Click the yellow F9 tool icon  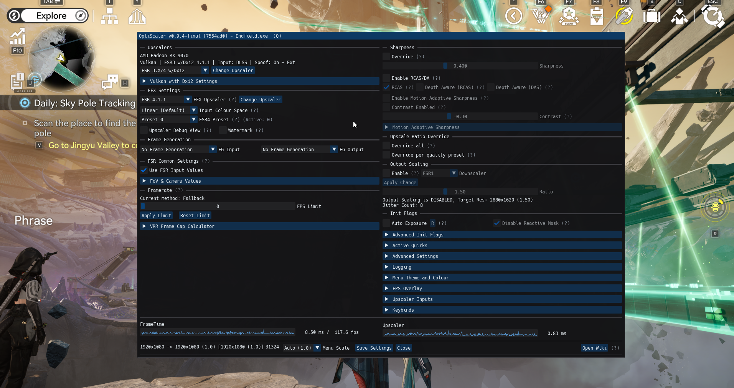pyautogui.click(x=624, y=16)
